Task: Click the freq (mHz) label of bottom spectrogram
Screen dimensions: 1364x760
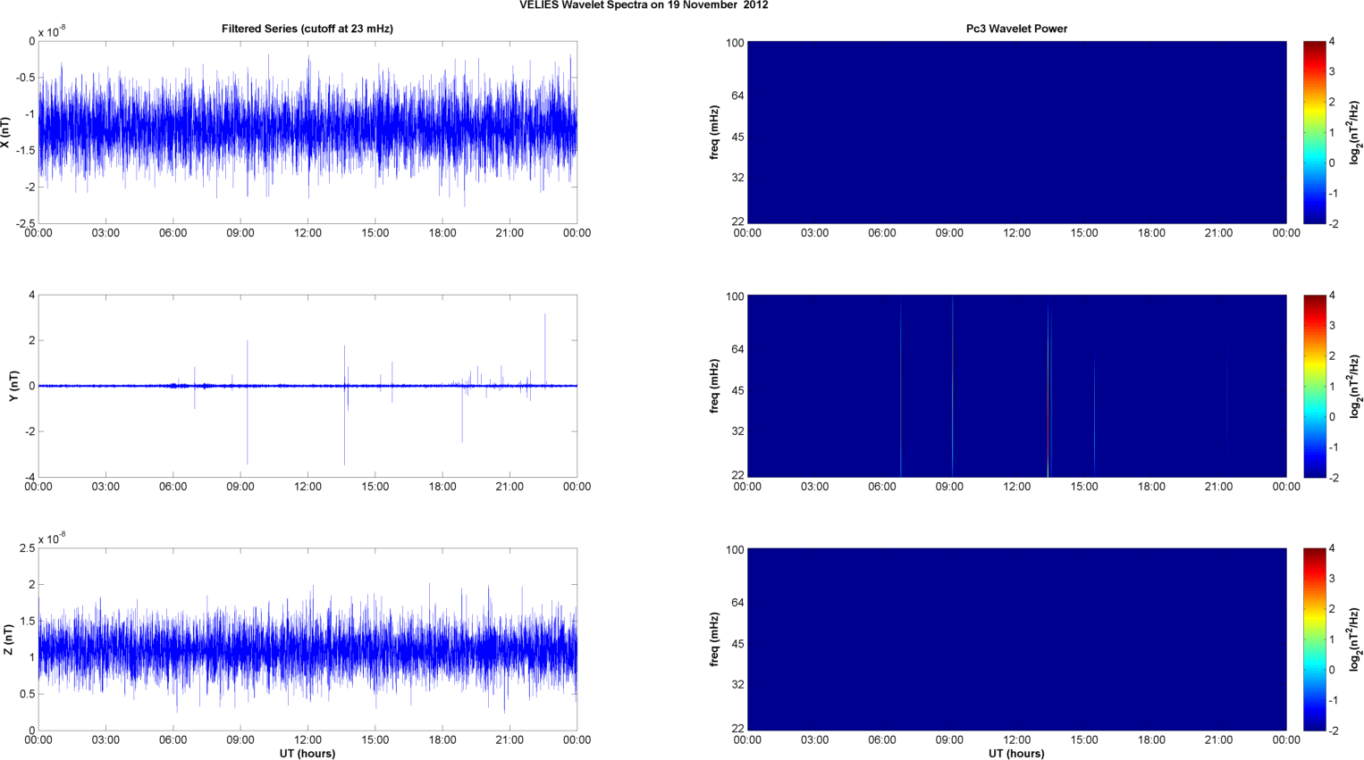Action: [x=715, y=639]
